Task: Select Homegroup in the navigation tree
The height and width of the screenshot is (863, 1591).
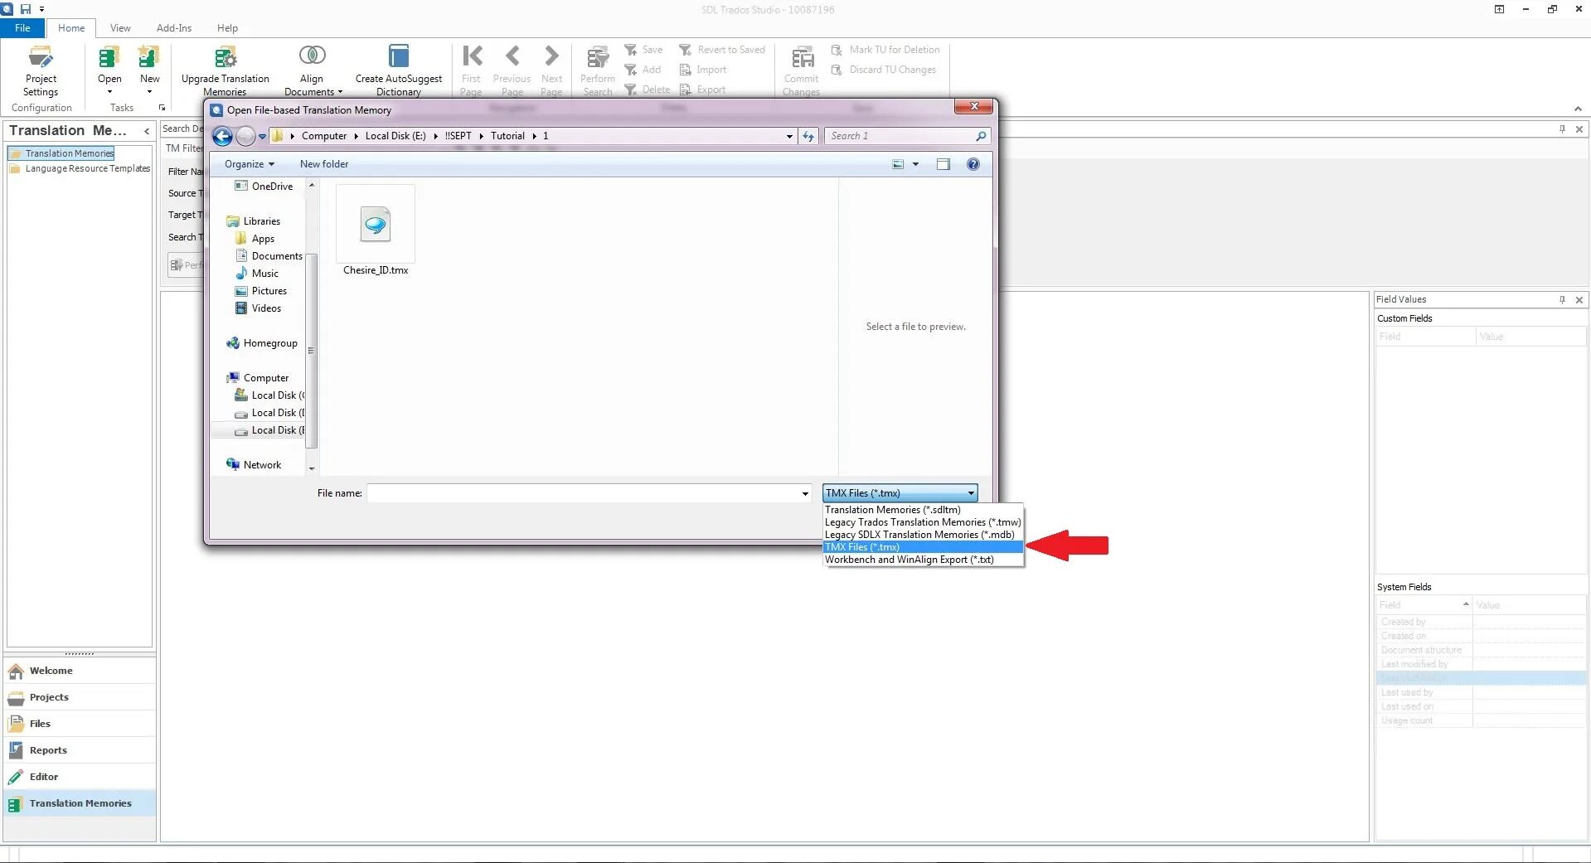Action: 262,343
